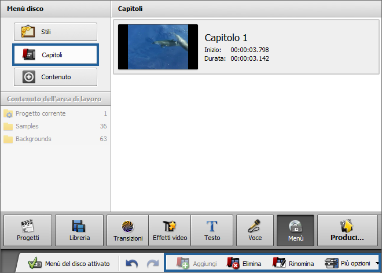
Task: Open the Voce recording tab
Action: click(255, 230)
